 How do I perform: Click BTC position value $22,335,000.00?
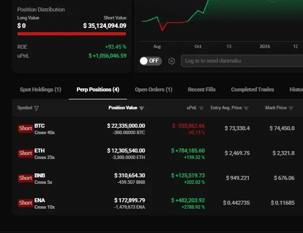click(x=126, y=126)
